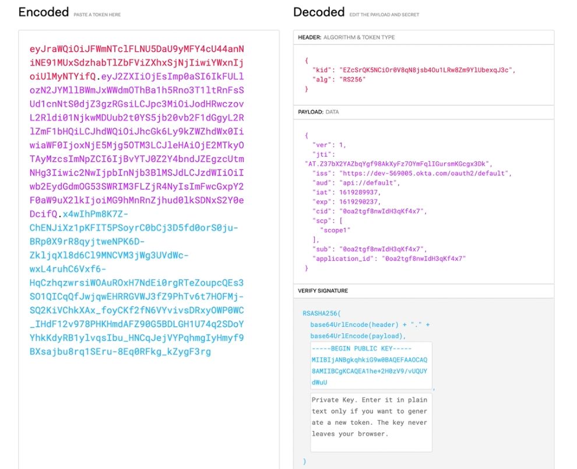Click the HEADER: ALGORITHM & TOKEN TYPE label
This screenshot has width=577, height=469.
346,37
